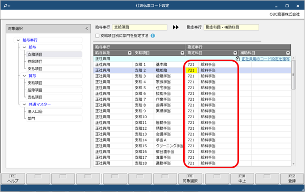Click the highlighted 721 cell for 職能給
Viewport: 305px width, 192px height.
191,71
